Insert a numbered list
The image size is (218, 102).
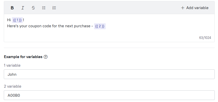pyautogui.click(x=54, y=8)
